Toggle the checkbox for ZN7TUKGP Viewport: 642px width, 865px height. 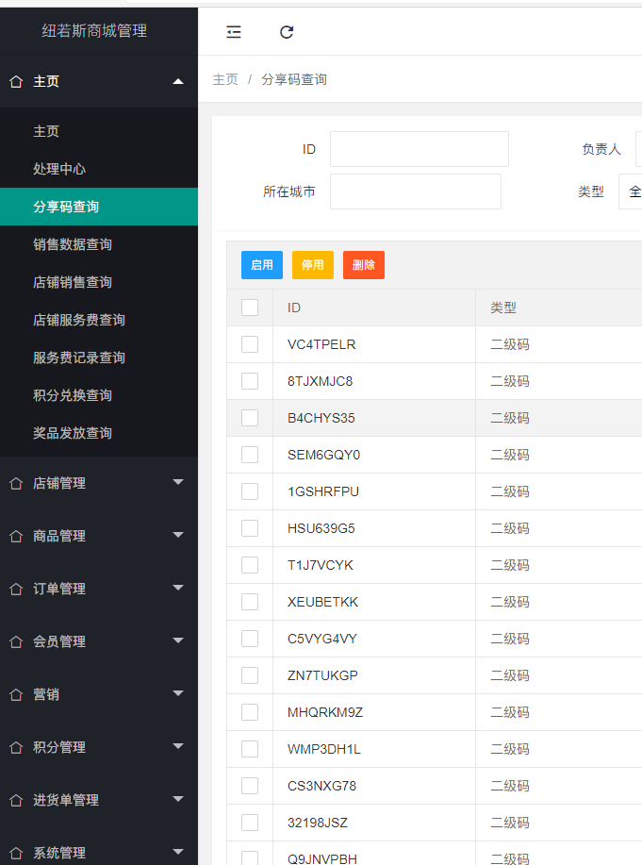(250, 675)
